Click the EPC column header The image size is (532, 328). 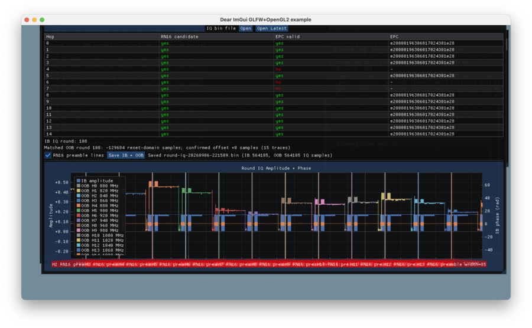[x=446, y=37]
